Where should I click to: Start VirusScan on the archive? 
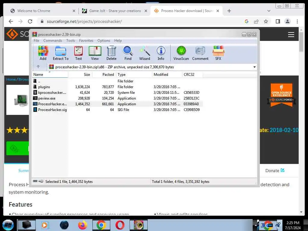pos(181,53)
